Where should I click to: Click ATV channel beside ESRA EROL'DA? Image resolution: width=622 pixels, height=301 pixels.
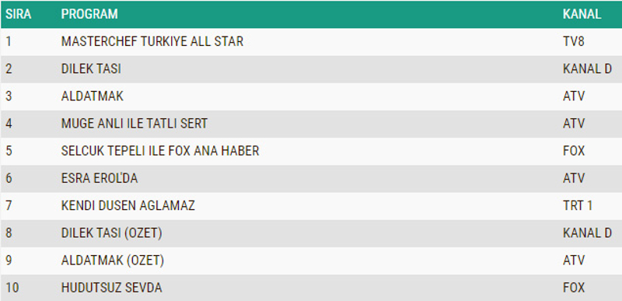[574, 178]
